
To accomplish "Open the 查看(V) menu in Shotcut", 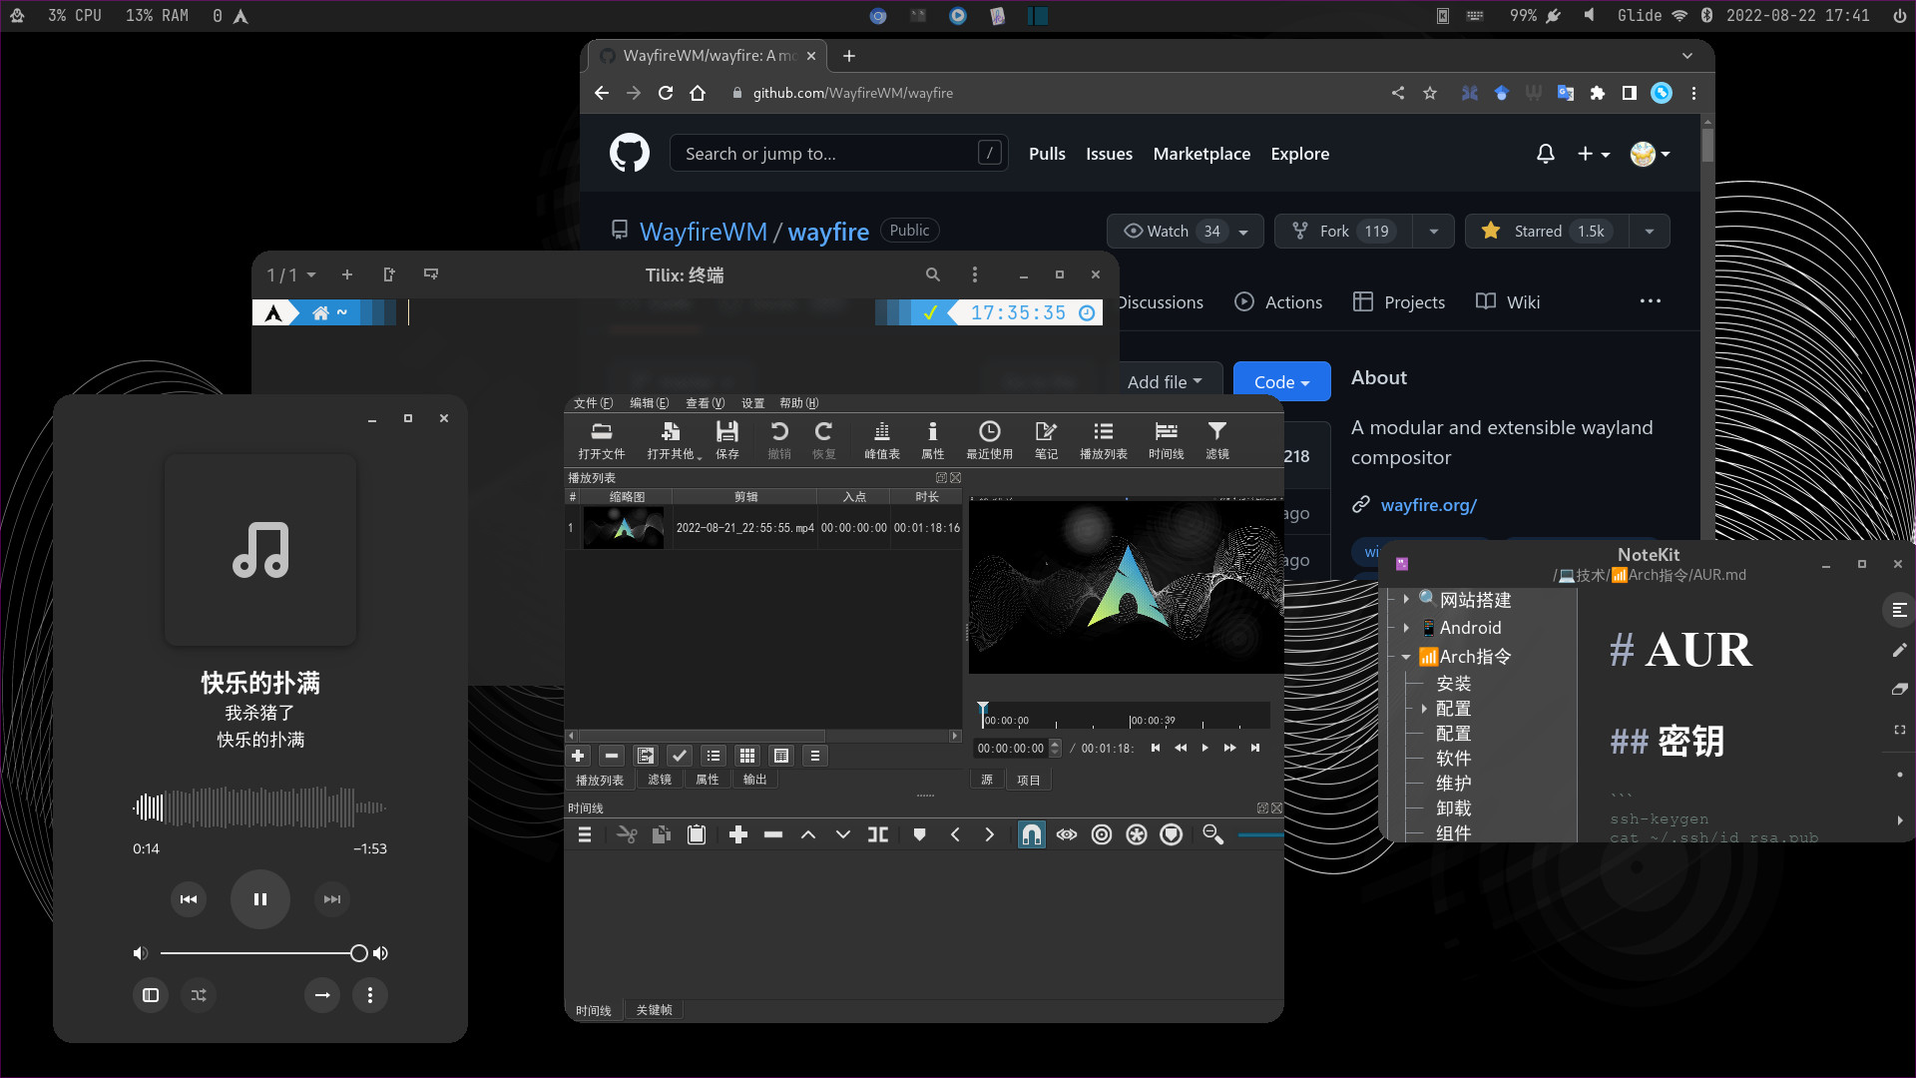I will [705, 403].
